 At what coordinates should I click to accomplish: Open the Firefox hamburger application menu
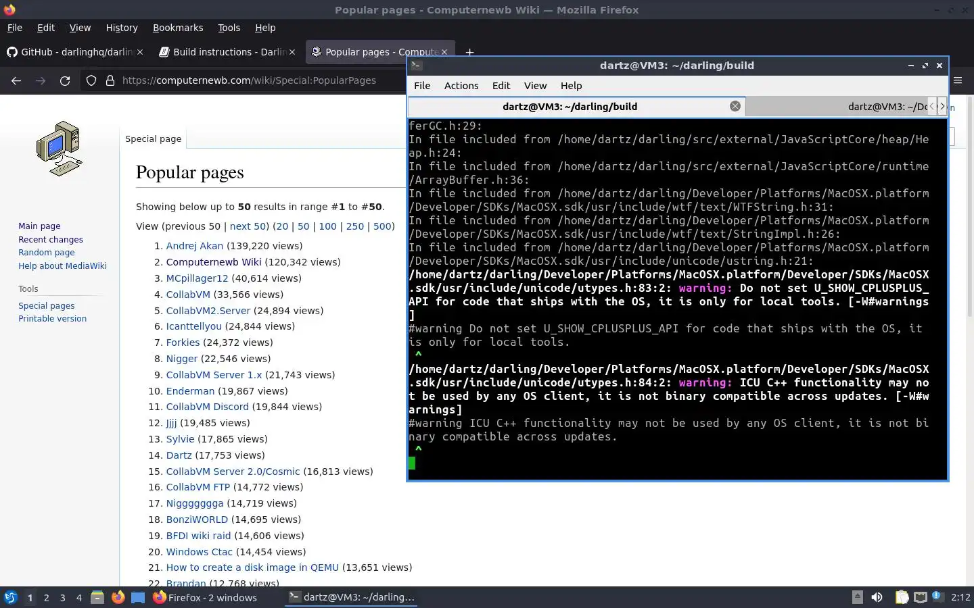[x=958, y=80]
